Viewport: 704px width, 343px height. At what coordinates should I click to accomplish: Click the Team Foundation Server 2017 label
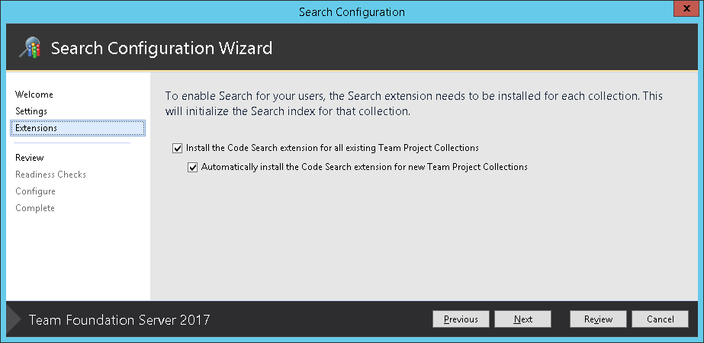120,319
